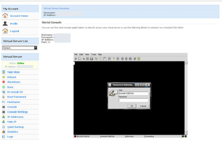Click the print toolbar icon

pyautogui.click(x=92, y=59)
